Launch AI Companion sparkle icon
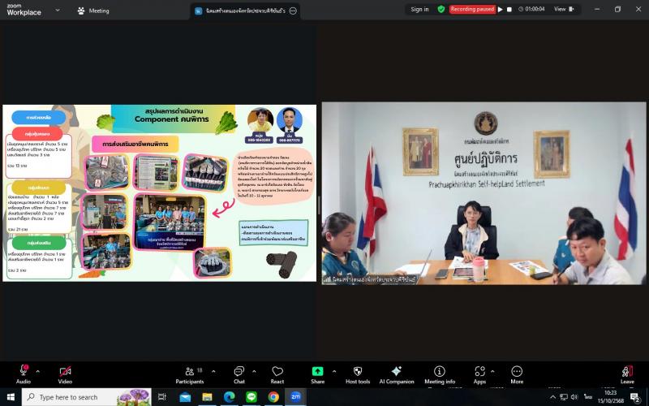Image resolution: width=649 pixels, height=406 pixels. point(397,374)
